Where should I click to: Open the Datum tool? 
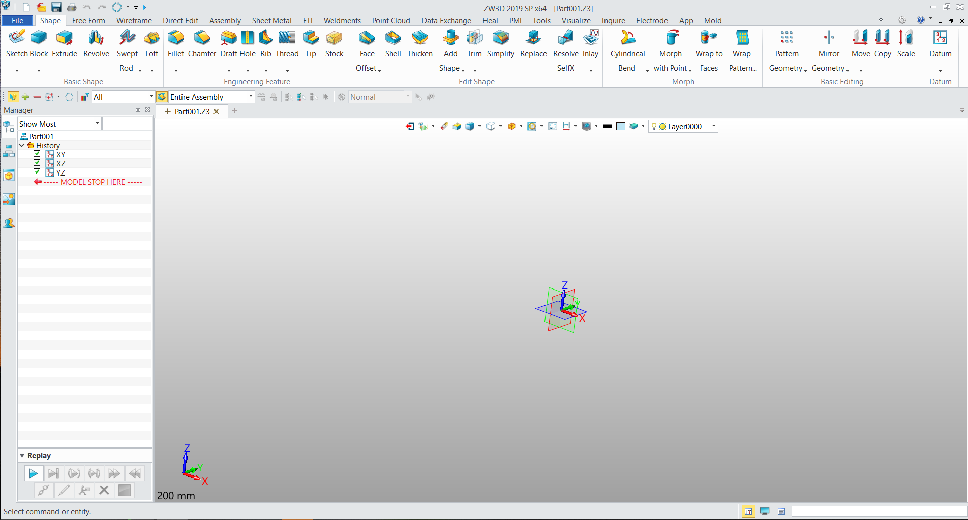(940, 43)
